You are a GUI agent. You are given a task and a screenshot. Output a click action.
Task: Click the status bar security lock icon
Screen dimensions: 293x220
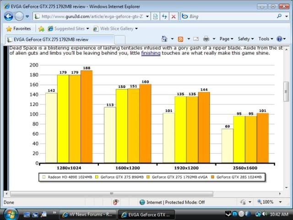click(243, 202)
